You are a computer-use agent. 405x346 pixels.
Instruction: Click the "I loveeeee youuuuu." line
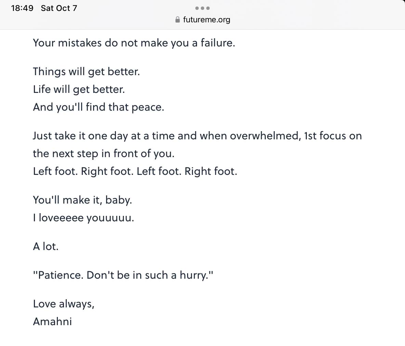83,218
